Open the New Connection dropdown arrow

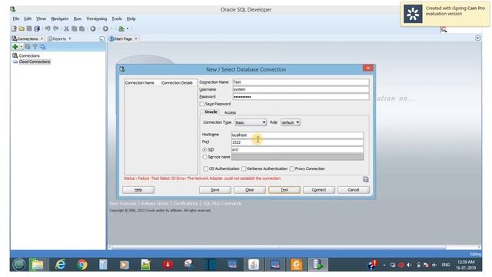pos(21,47)
